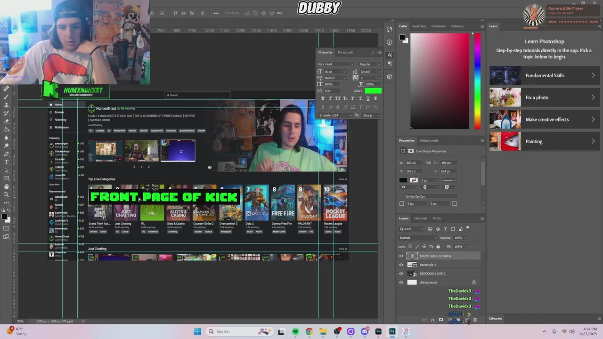
Task: Switch to the Swatches tab
Action: point(419,26)
